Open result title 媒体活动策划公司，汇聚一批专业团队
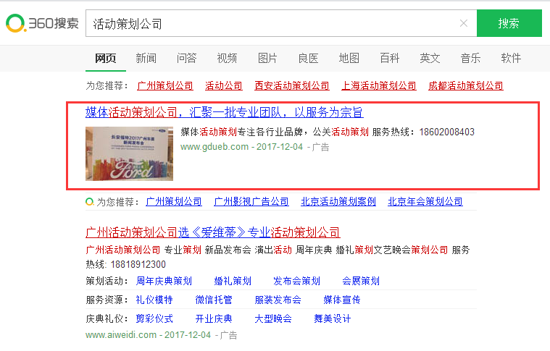 click(x=225, y=112)
